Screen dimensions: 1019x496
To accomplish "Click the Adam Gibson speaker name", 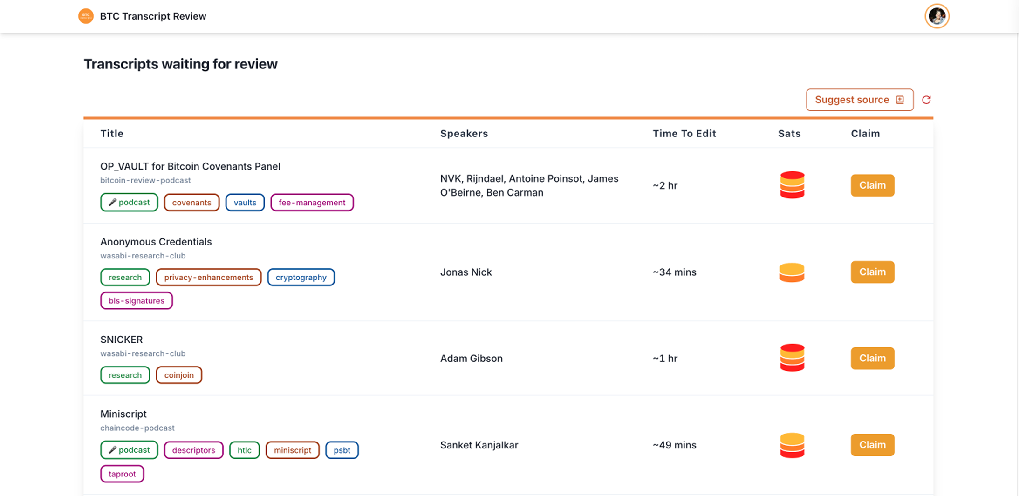I will pos(471,358).
